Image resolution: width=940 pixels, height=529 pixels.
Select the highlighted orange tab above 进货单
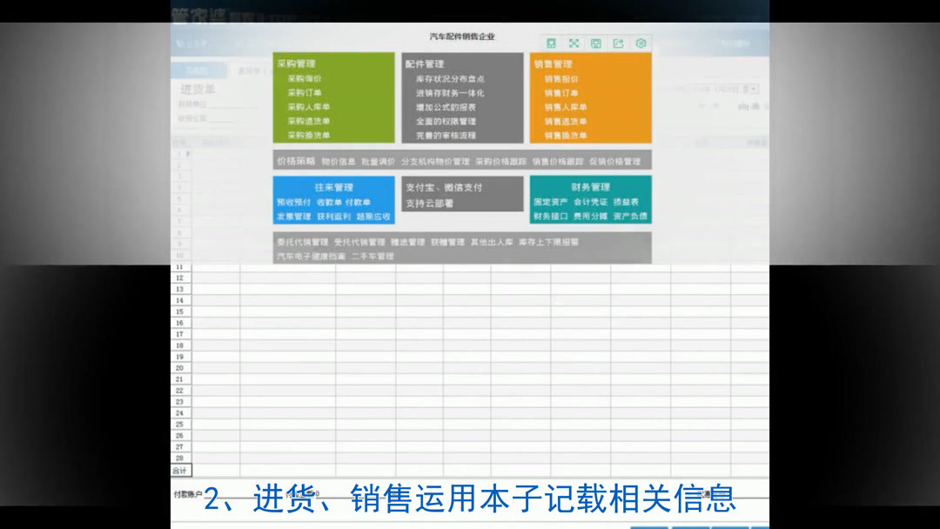click(198, 70)
